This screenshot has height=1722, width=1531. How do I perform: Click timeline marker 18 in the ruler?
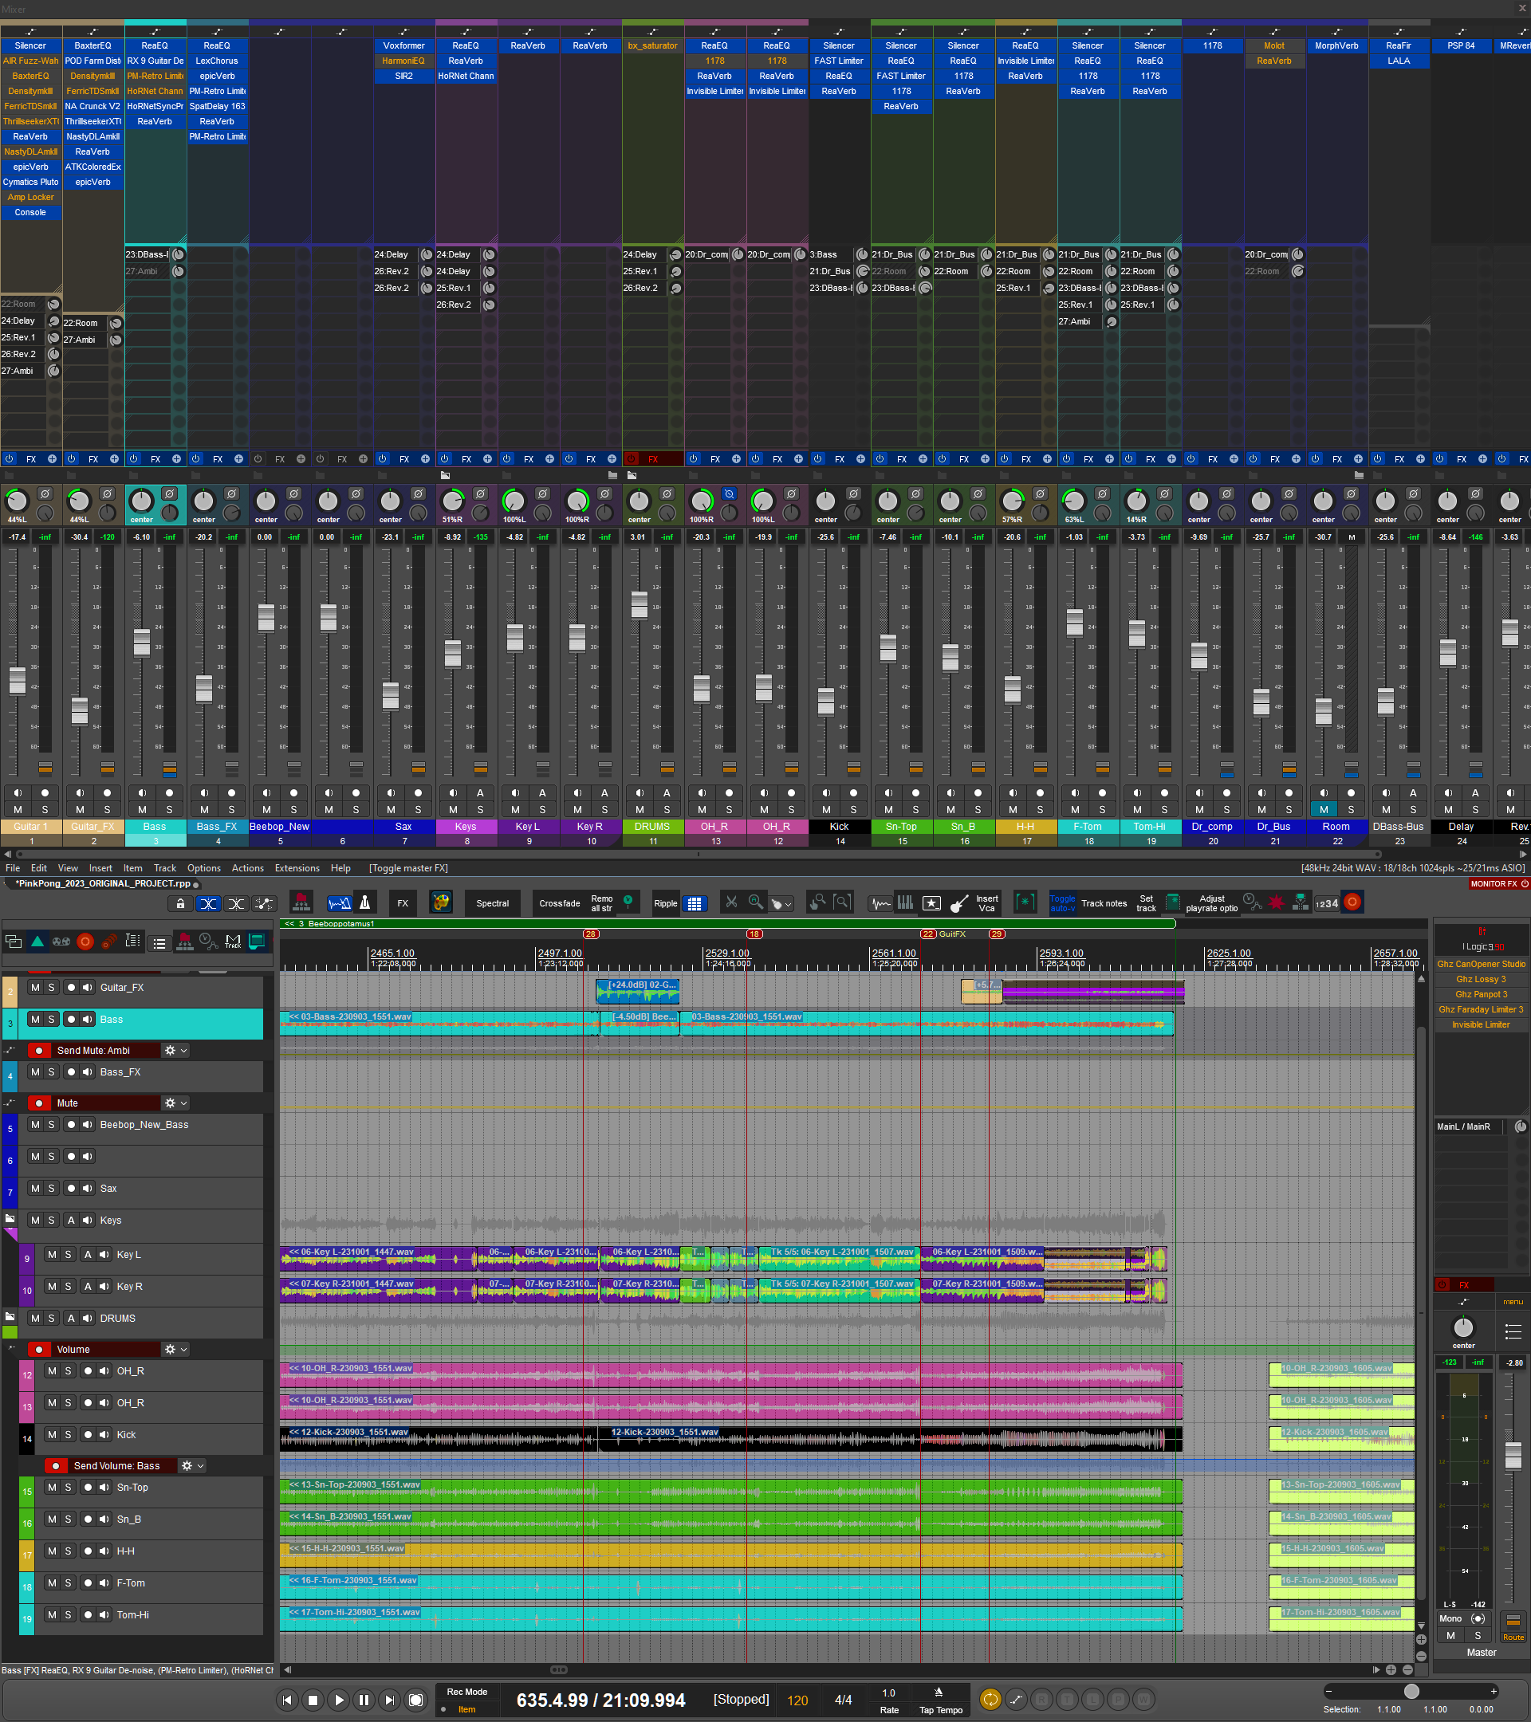click(x=754, y=934)
